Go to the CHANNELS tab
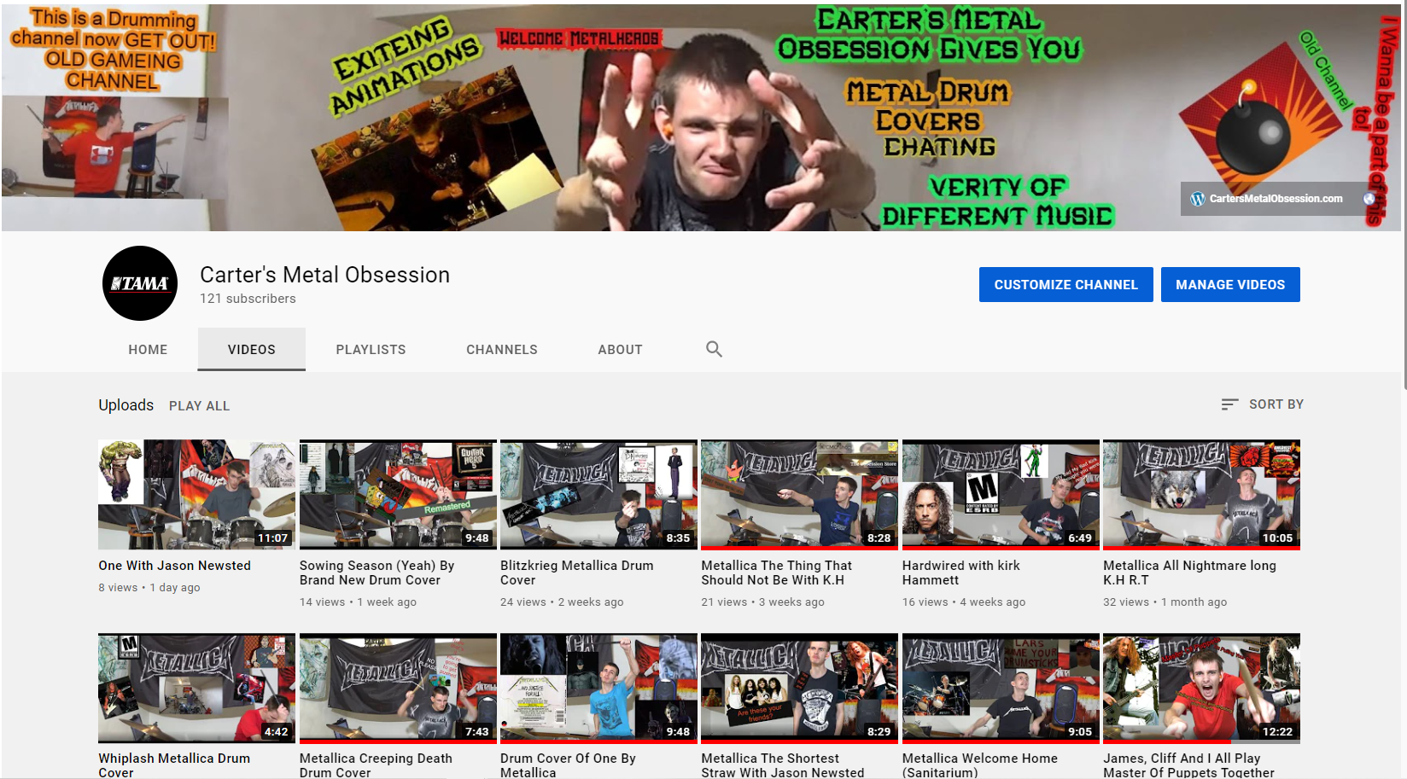 coord(502,350)
